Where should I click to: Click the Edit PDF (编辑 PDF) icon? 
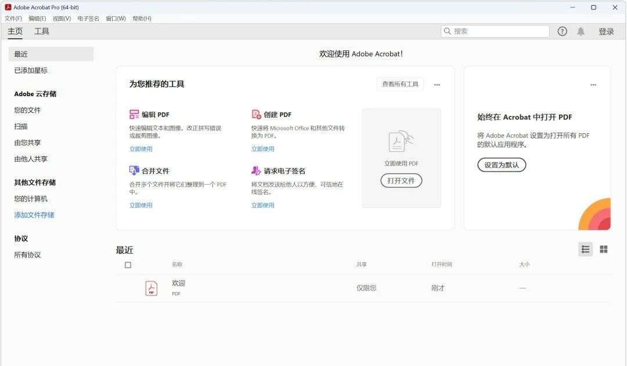click(134, 115)
